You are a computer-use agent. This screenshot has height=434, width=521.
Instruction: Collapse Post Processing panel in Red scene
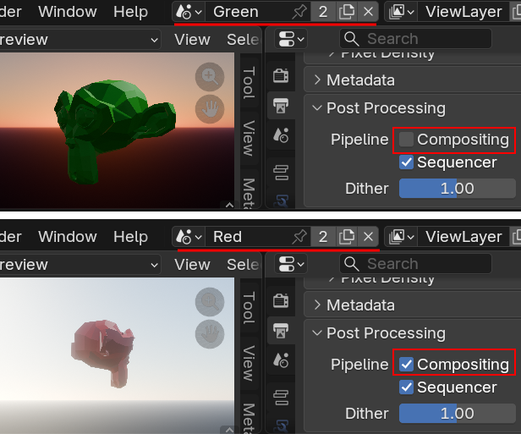(x=317, y=333)
